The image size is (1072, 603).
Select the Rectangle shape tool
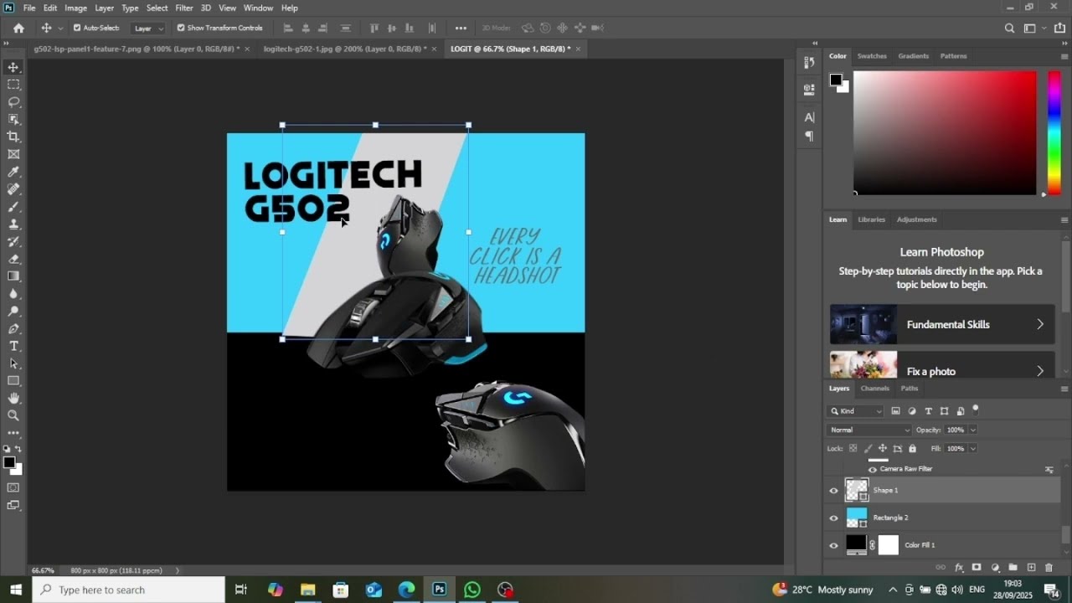[x=13, y=381]
